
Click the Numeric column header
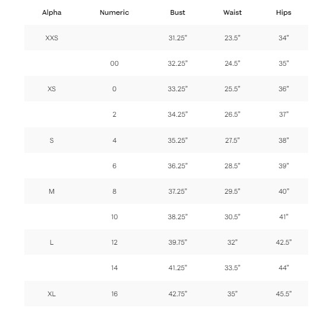point(115,12)
